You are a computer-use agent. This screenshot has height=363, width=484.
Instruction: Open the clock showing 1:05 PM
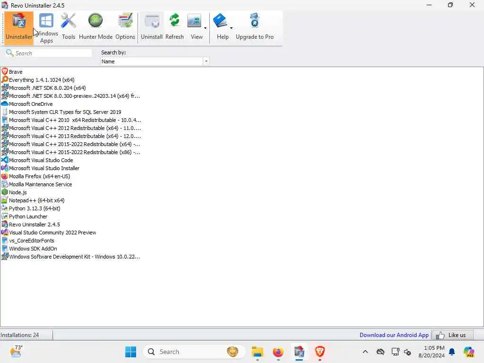coord(431,352)
